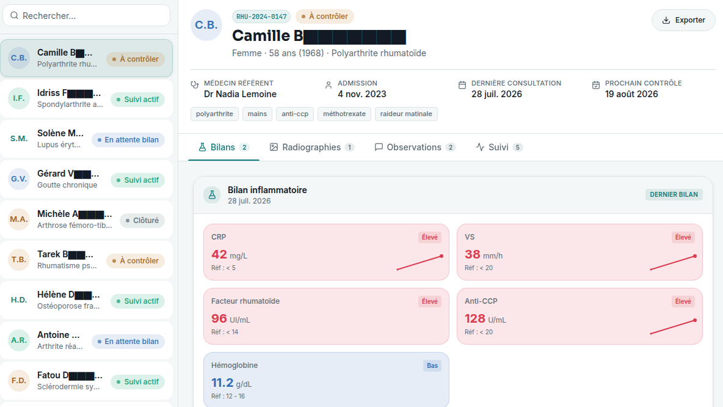Click the image icon on Radiographies tab
Screen dimensions: 723x407
pos(274,147)
